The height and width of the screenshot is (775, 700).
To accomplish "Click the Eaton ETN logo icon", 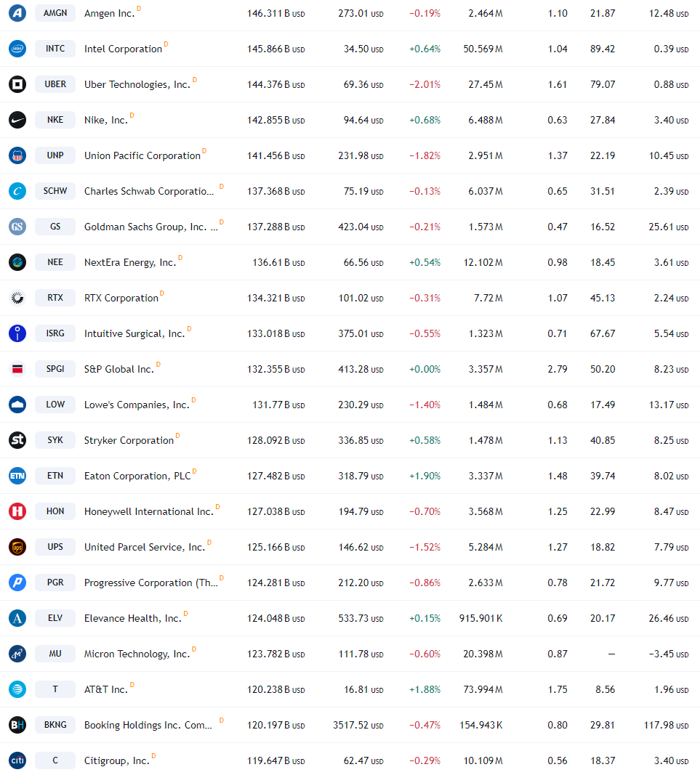I will [17, 476].
